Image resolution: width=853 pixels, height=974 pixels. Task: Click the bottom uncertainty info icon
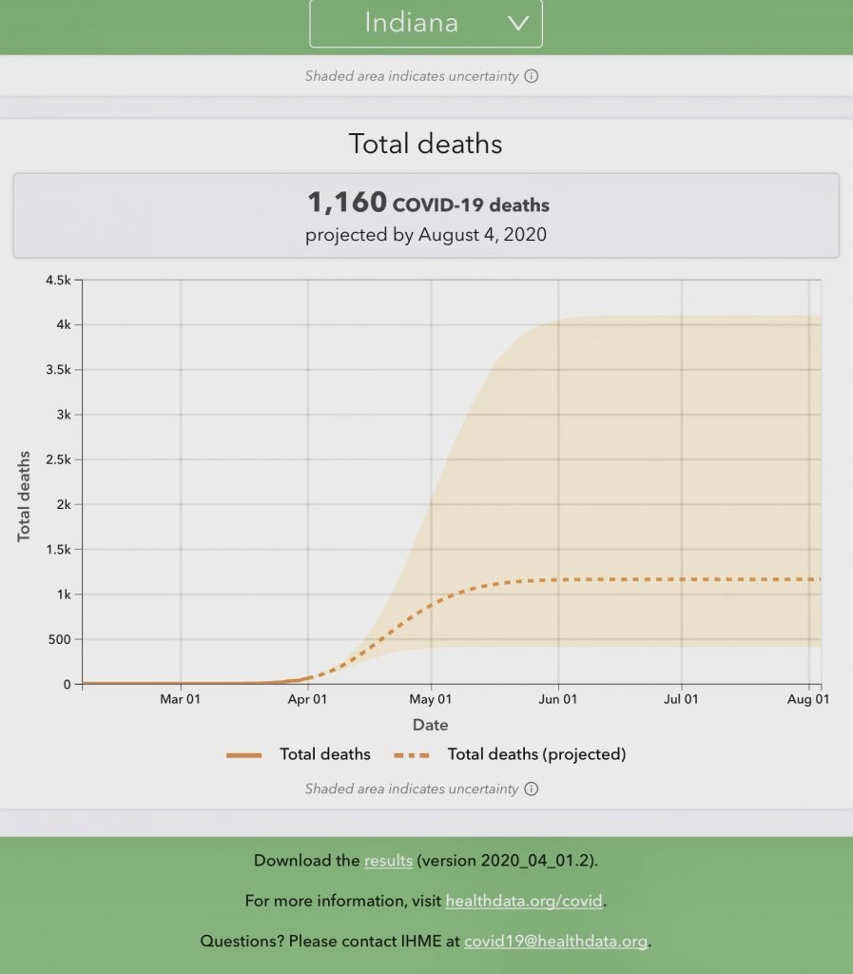(x=532, y=789)
